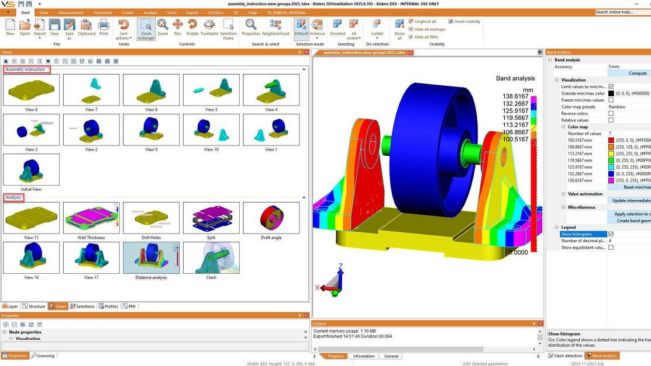Click Update intermediate button

[629, 201]
